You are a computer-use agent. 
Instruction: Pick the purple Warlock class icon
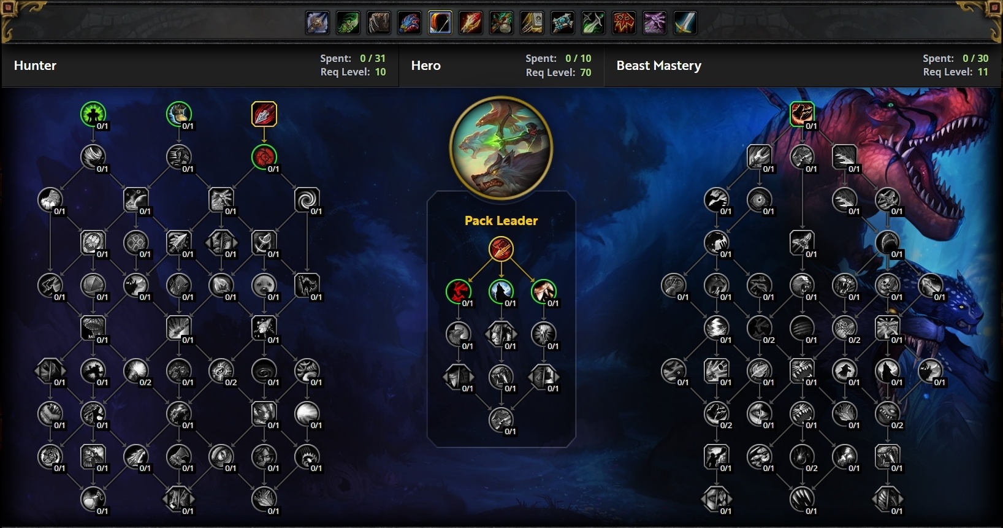(655, 23)
